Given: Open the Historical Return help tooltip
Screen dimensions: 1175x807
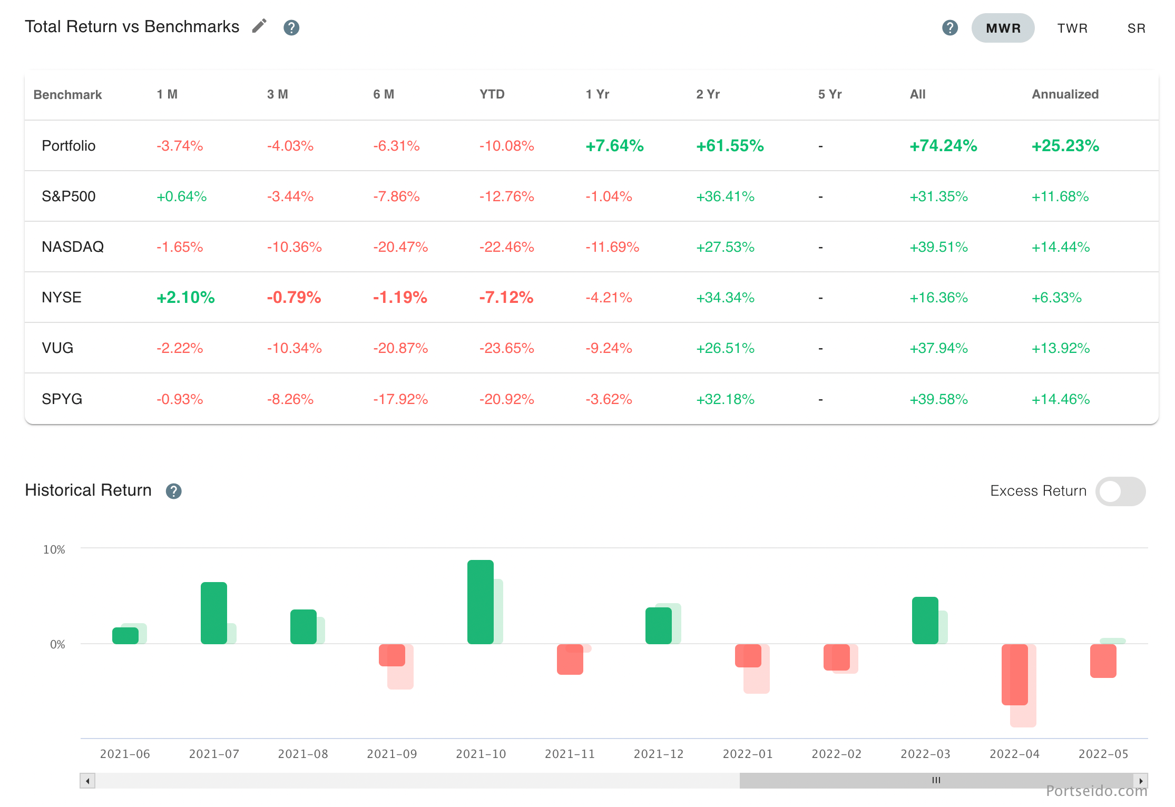Looking at the screenshot, I should point(174,491).
